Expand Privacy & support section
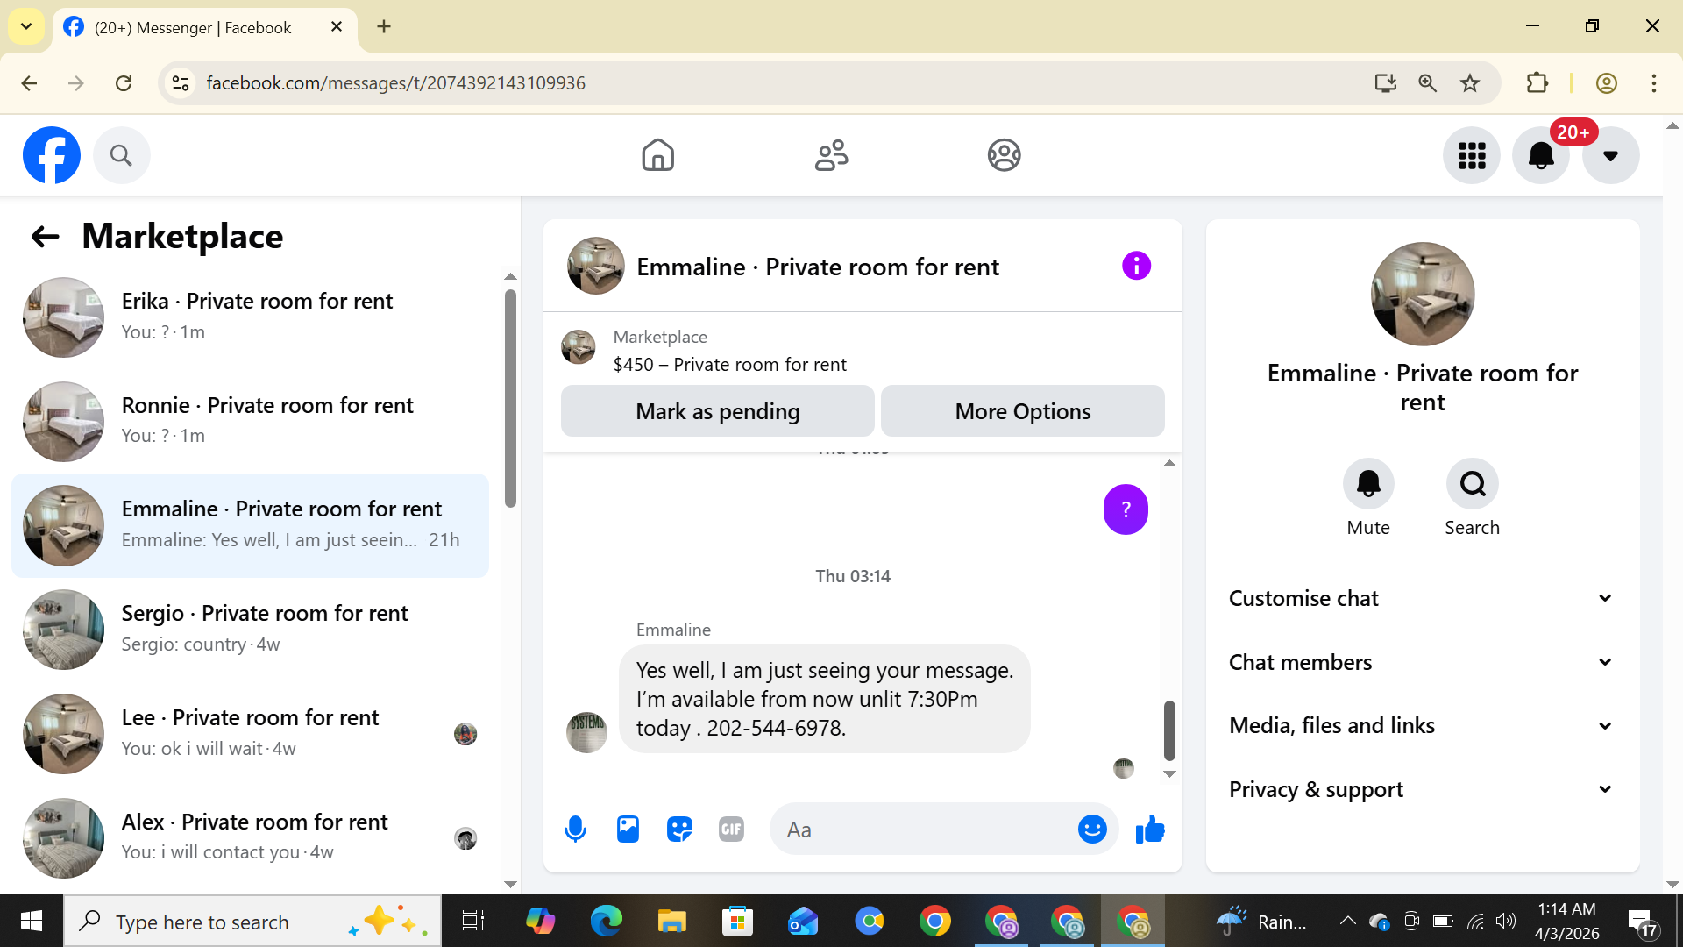1683x947 pixels. pyautogui.click(x=1422, y=789)
